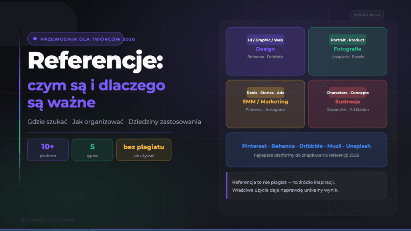Click the 'Przewodnik dla twórców 2026' pill
Viewport: 411px width, 231px height.
coord(75,39)
